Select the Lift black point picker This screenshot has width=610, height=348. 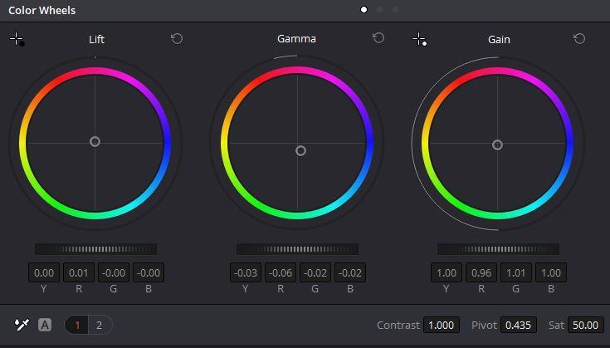click(x=17, y=39)
